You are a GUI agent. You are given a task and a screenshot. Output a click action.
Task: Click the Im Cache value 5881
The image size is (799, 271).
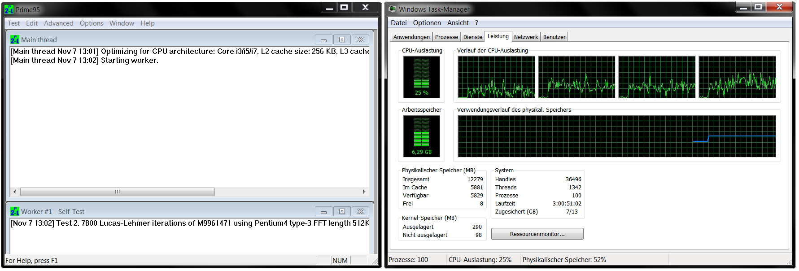[476, 188]
